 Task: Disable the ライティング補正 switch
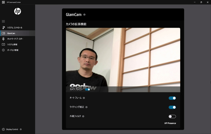point(172,107)
